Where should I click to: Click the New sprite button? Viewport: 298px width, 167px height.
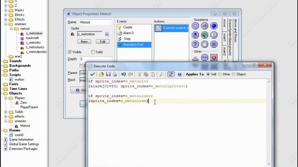[84, 41]
